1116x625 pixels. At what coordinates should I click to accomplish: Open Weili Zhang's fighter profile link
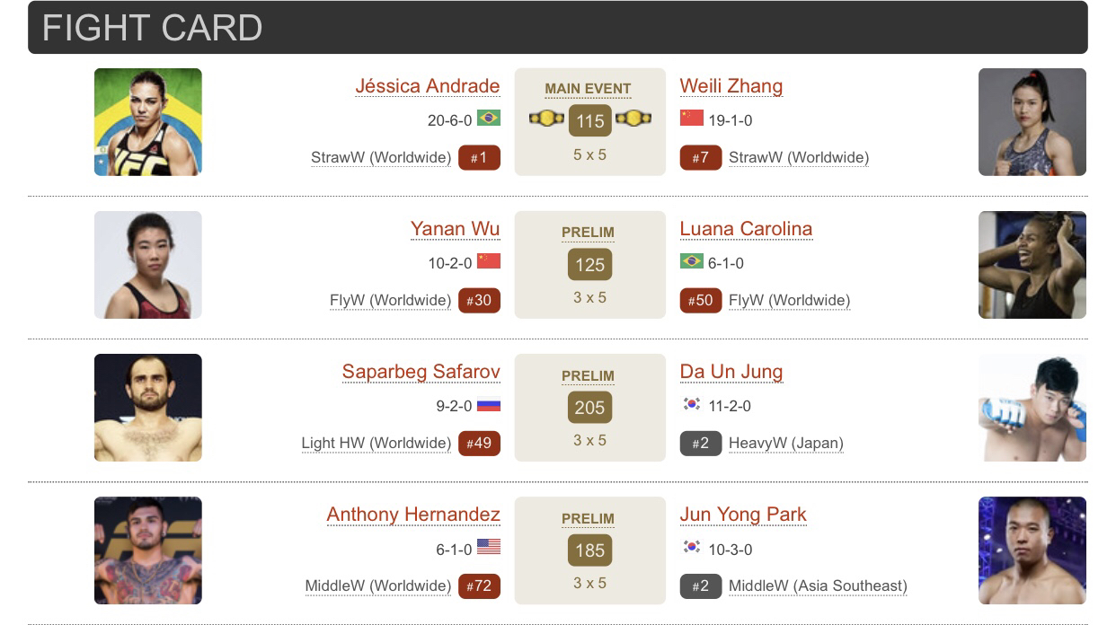point(731,86)
